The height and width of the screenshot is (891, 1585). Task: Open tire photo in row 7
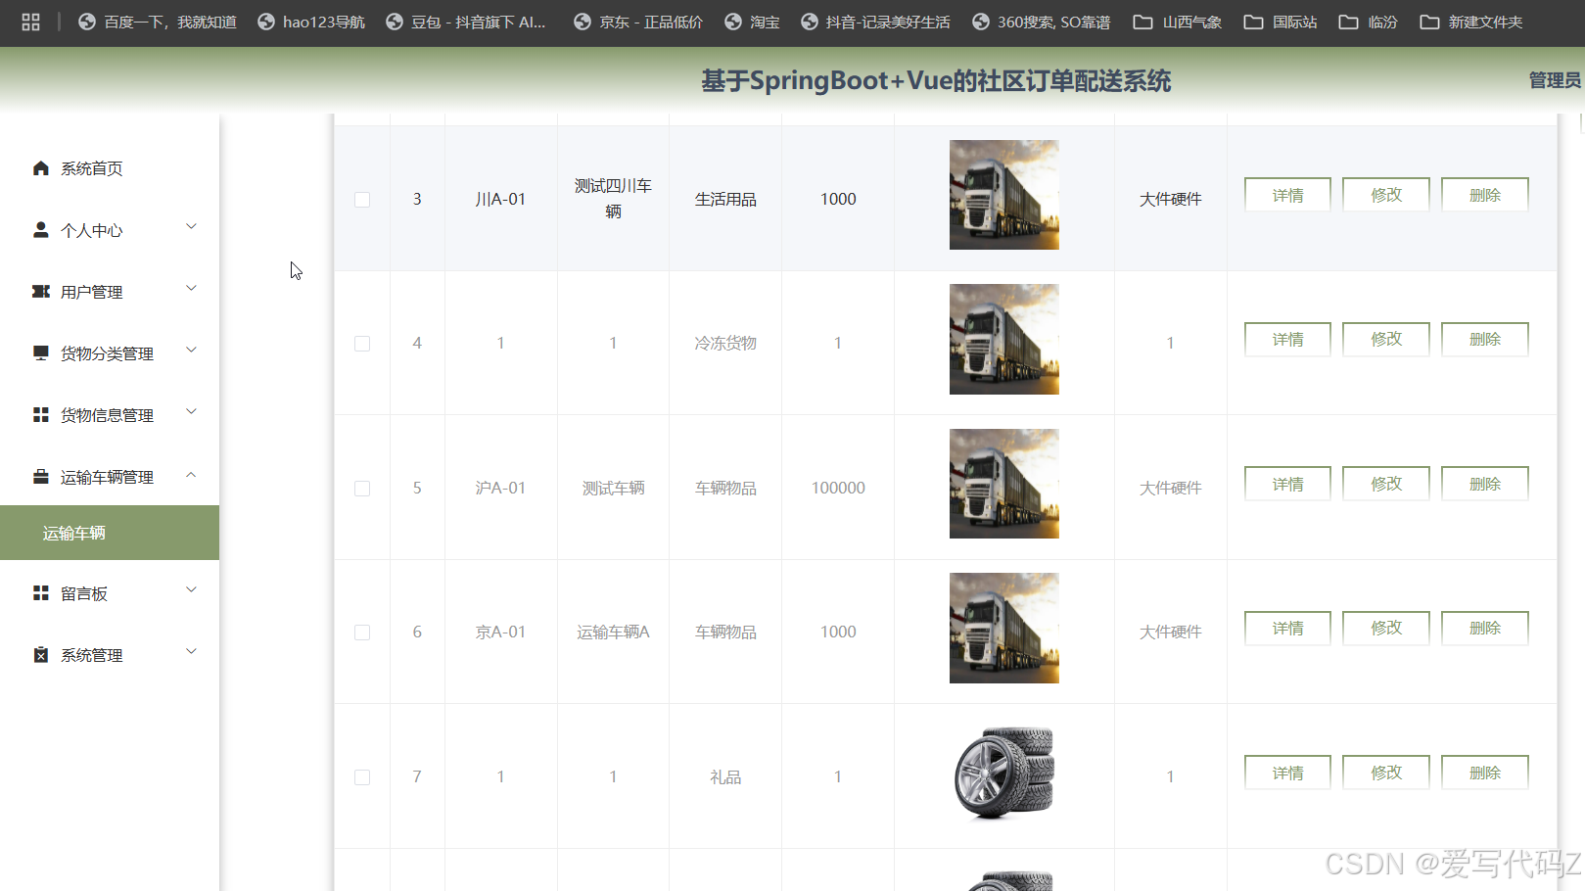pos(1004,773)
